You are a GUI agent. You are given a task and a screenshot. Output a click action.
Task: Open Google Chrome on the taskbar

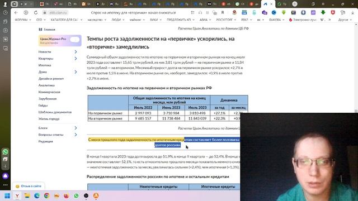point(47,196)
